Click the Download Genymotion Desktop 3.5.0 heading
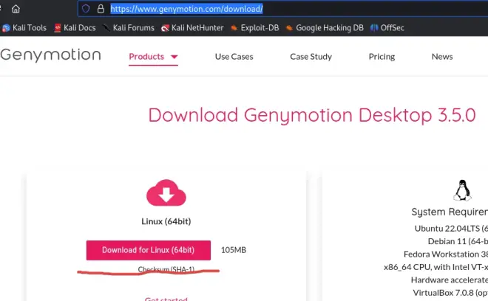This screenshot has width=488, height=301. (x=312, y=115)
